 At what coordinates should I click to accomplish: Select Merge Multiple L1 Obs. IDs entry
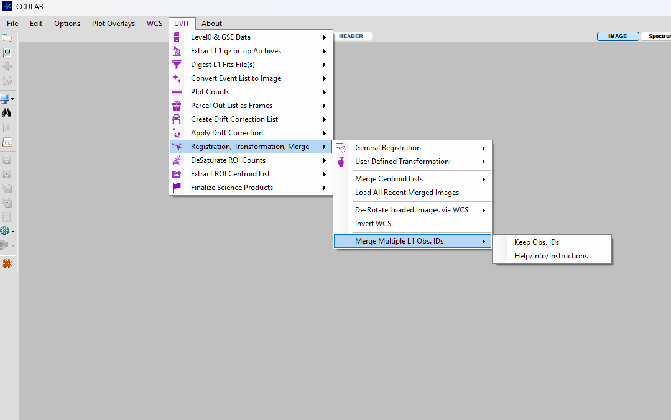(412, 241)
